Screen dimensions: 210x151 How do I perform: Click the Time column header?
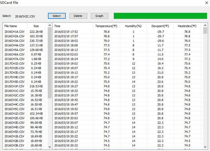click(57, 26)
